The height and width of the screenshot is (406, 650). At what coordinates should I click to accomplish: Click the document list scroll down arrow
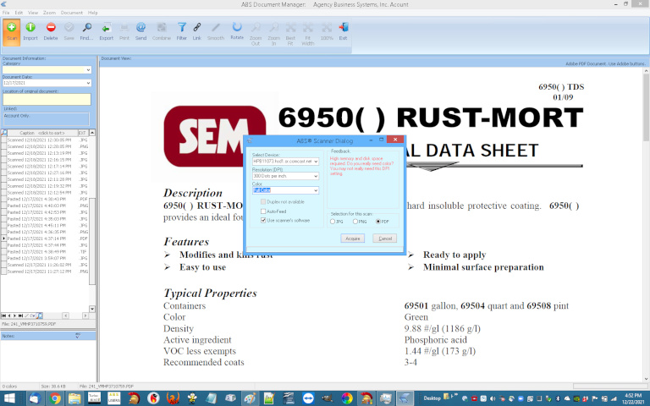point(92,309)
